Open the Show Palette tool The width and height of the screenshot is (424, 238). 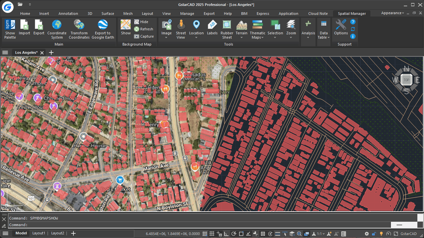pyautogui.click(x=10, y=29)
